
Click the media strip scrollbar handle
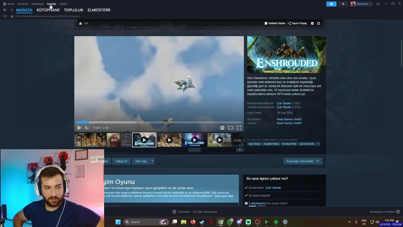194,150
